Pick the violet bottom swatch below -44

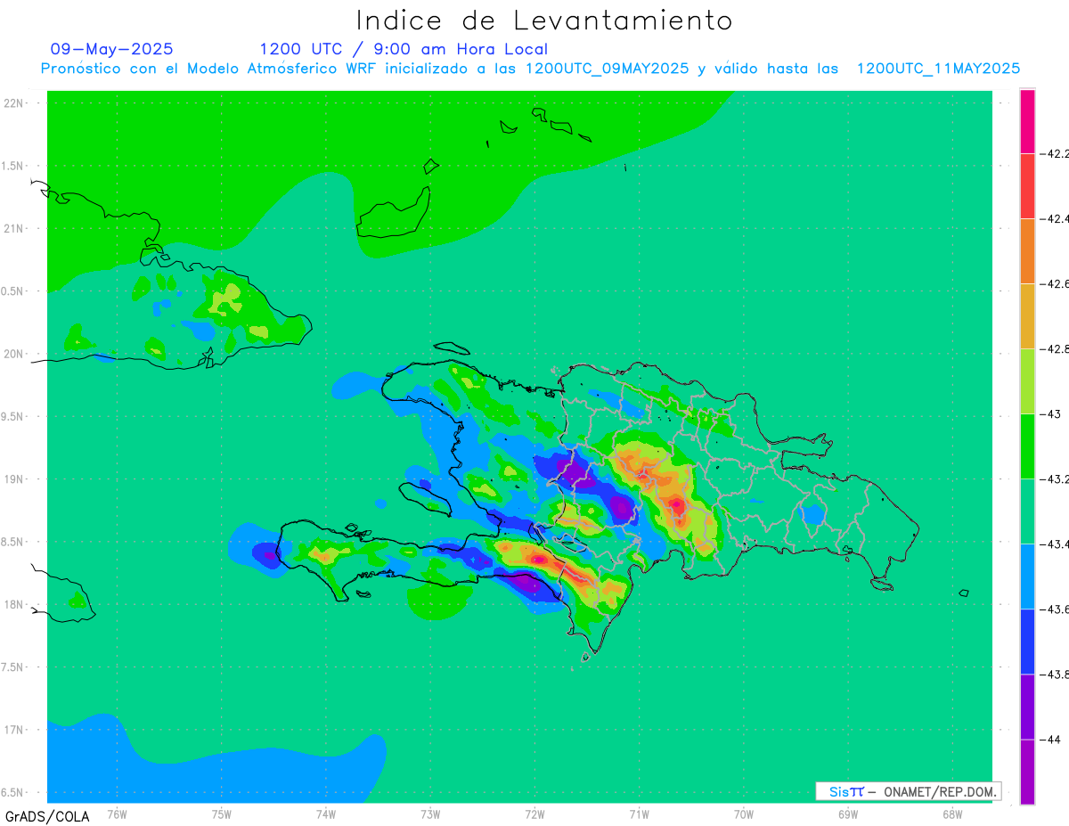point(1027,772)
